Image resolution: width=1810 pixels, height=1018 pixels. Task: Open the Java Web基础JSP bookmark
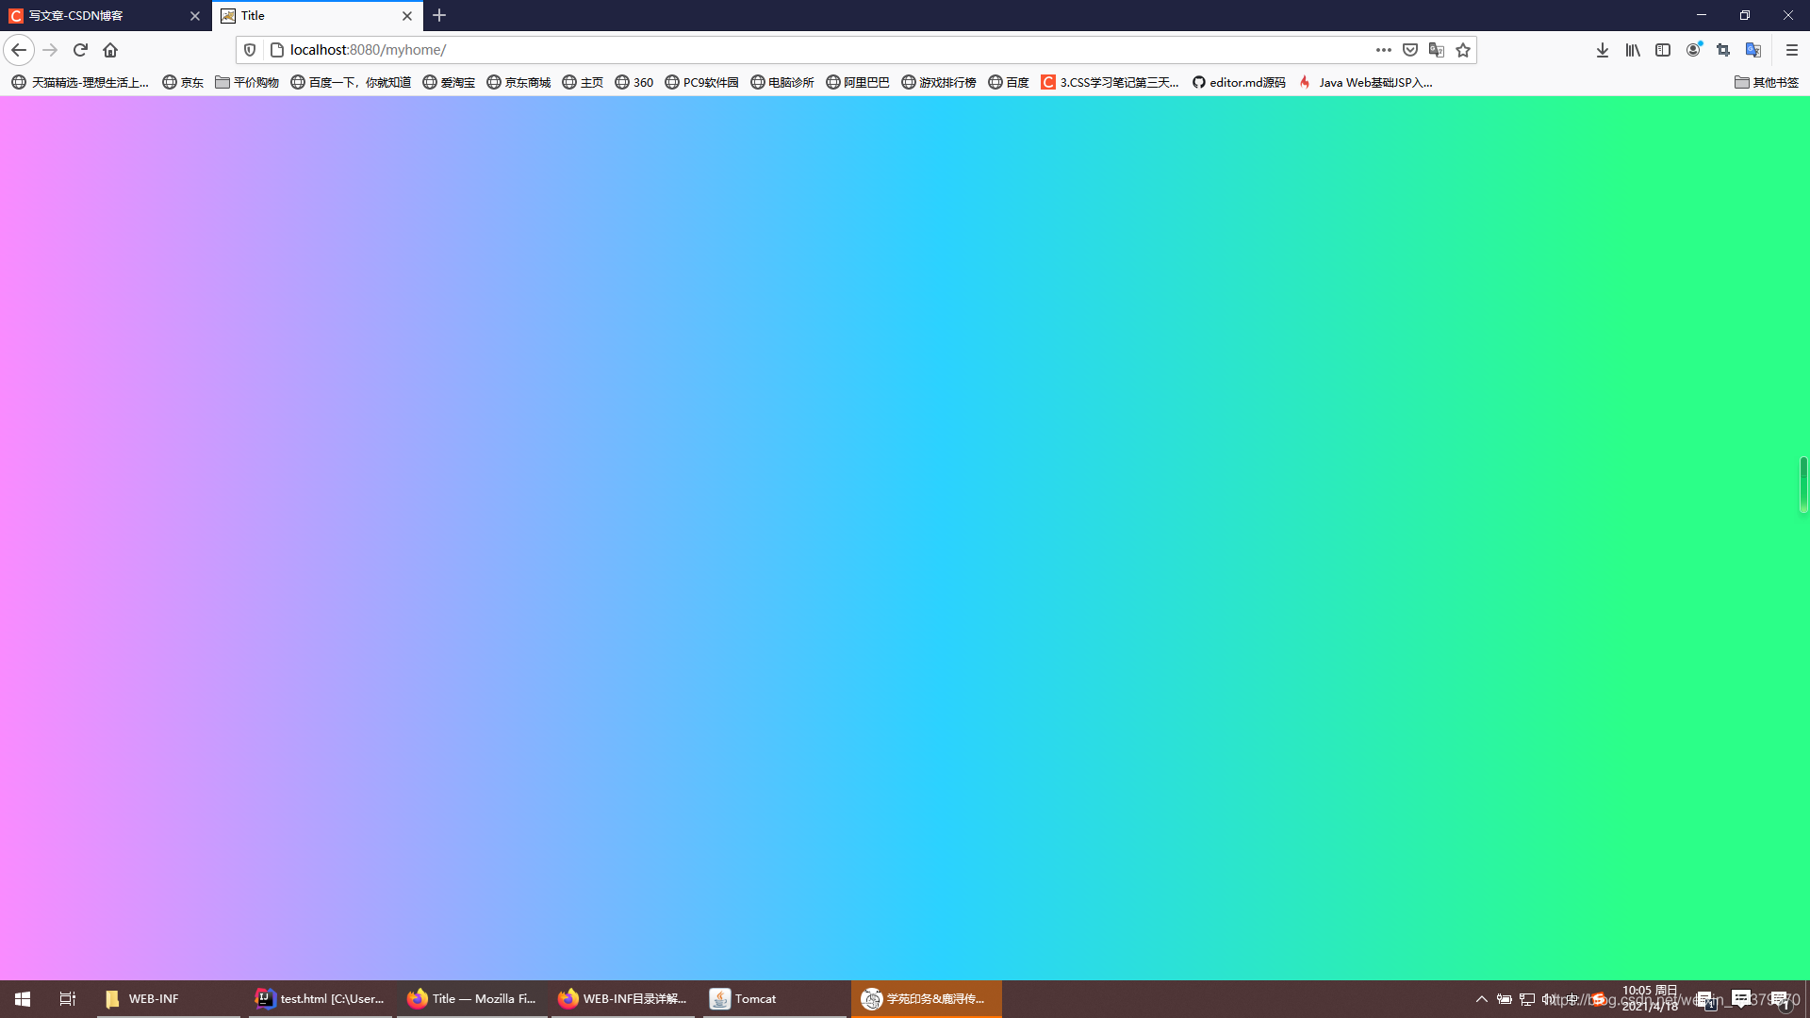click(x=1366, y=83)
